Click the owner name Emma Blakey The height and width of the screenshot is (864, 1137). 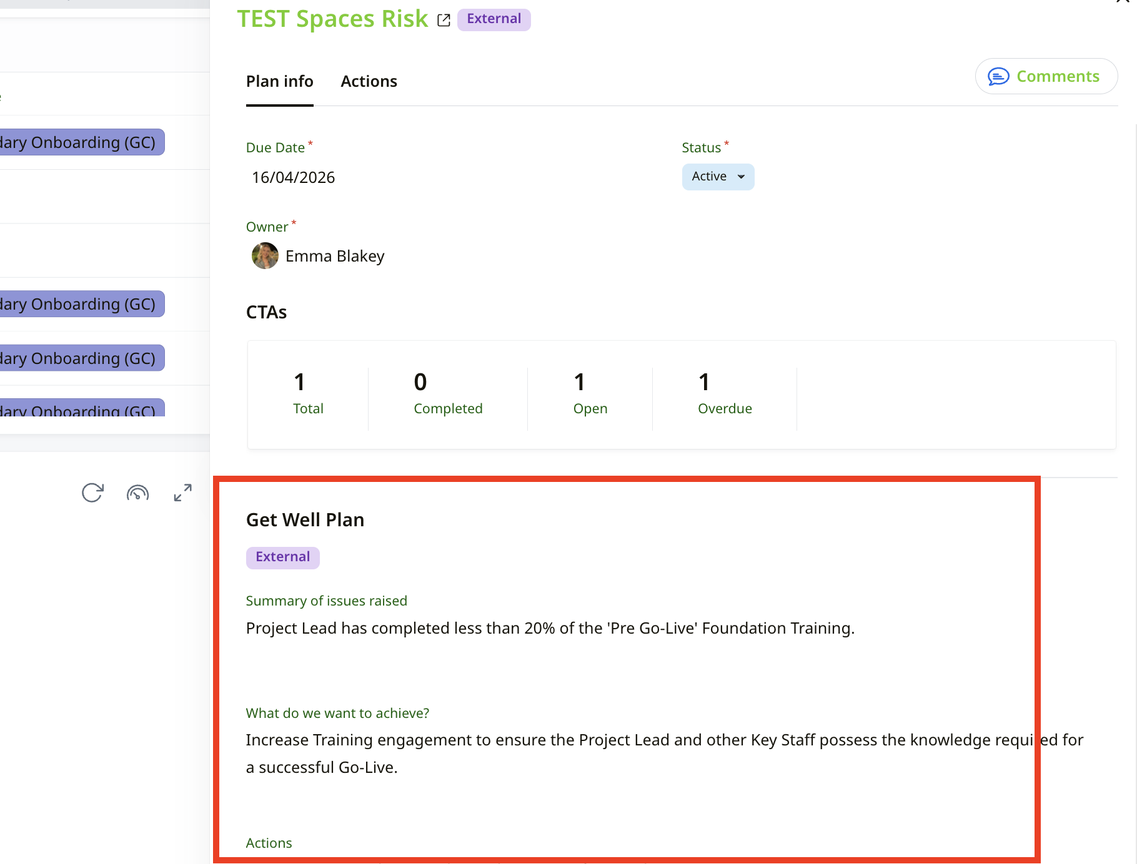point(335,256)
